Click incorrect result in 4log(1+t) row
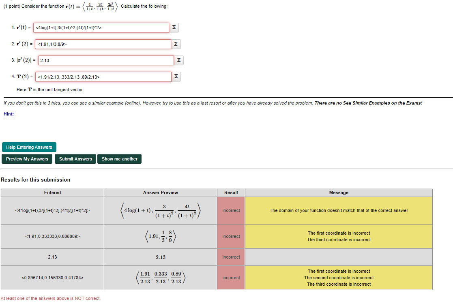 point(231,210)
